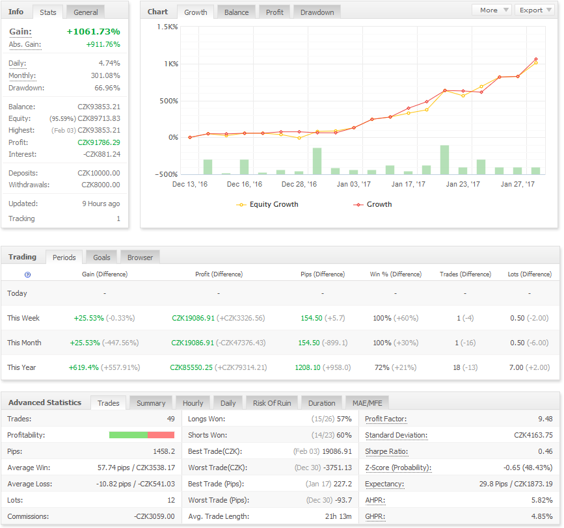Click the Trades (Difference) column header
564x528 pixels.
(x=465, y=274)
